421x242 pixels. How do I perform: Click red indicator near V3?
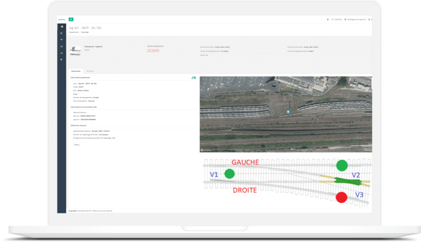pos(342,198)
